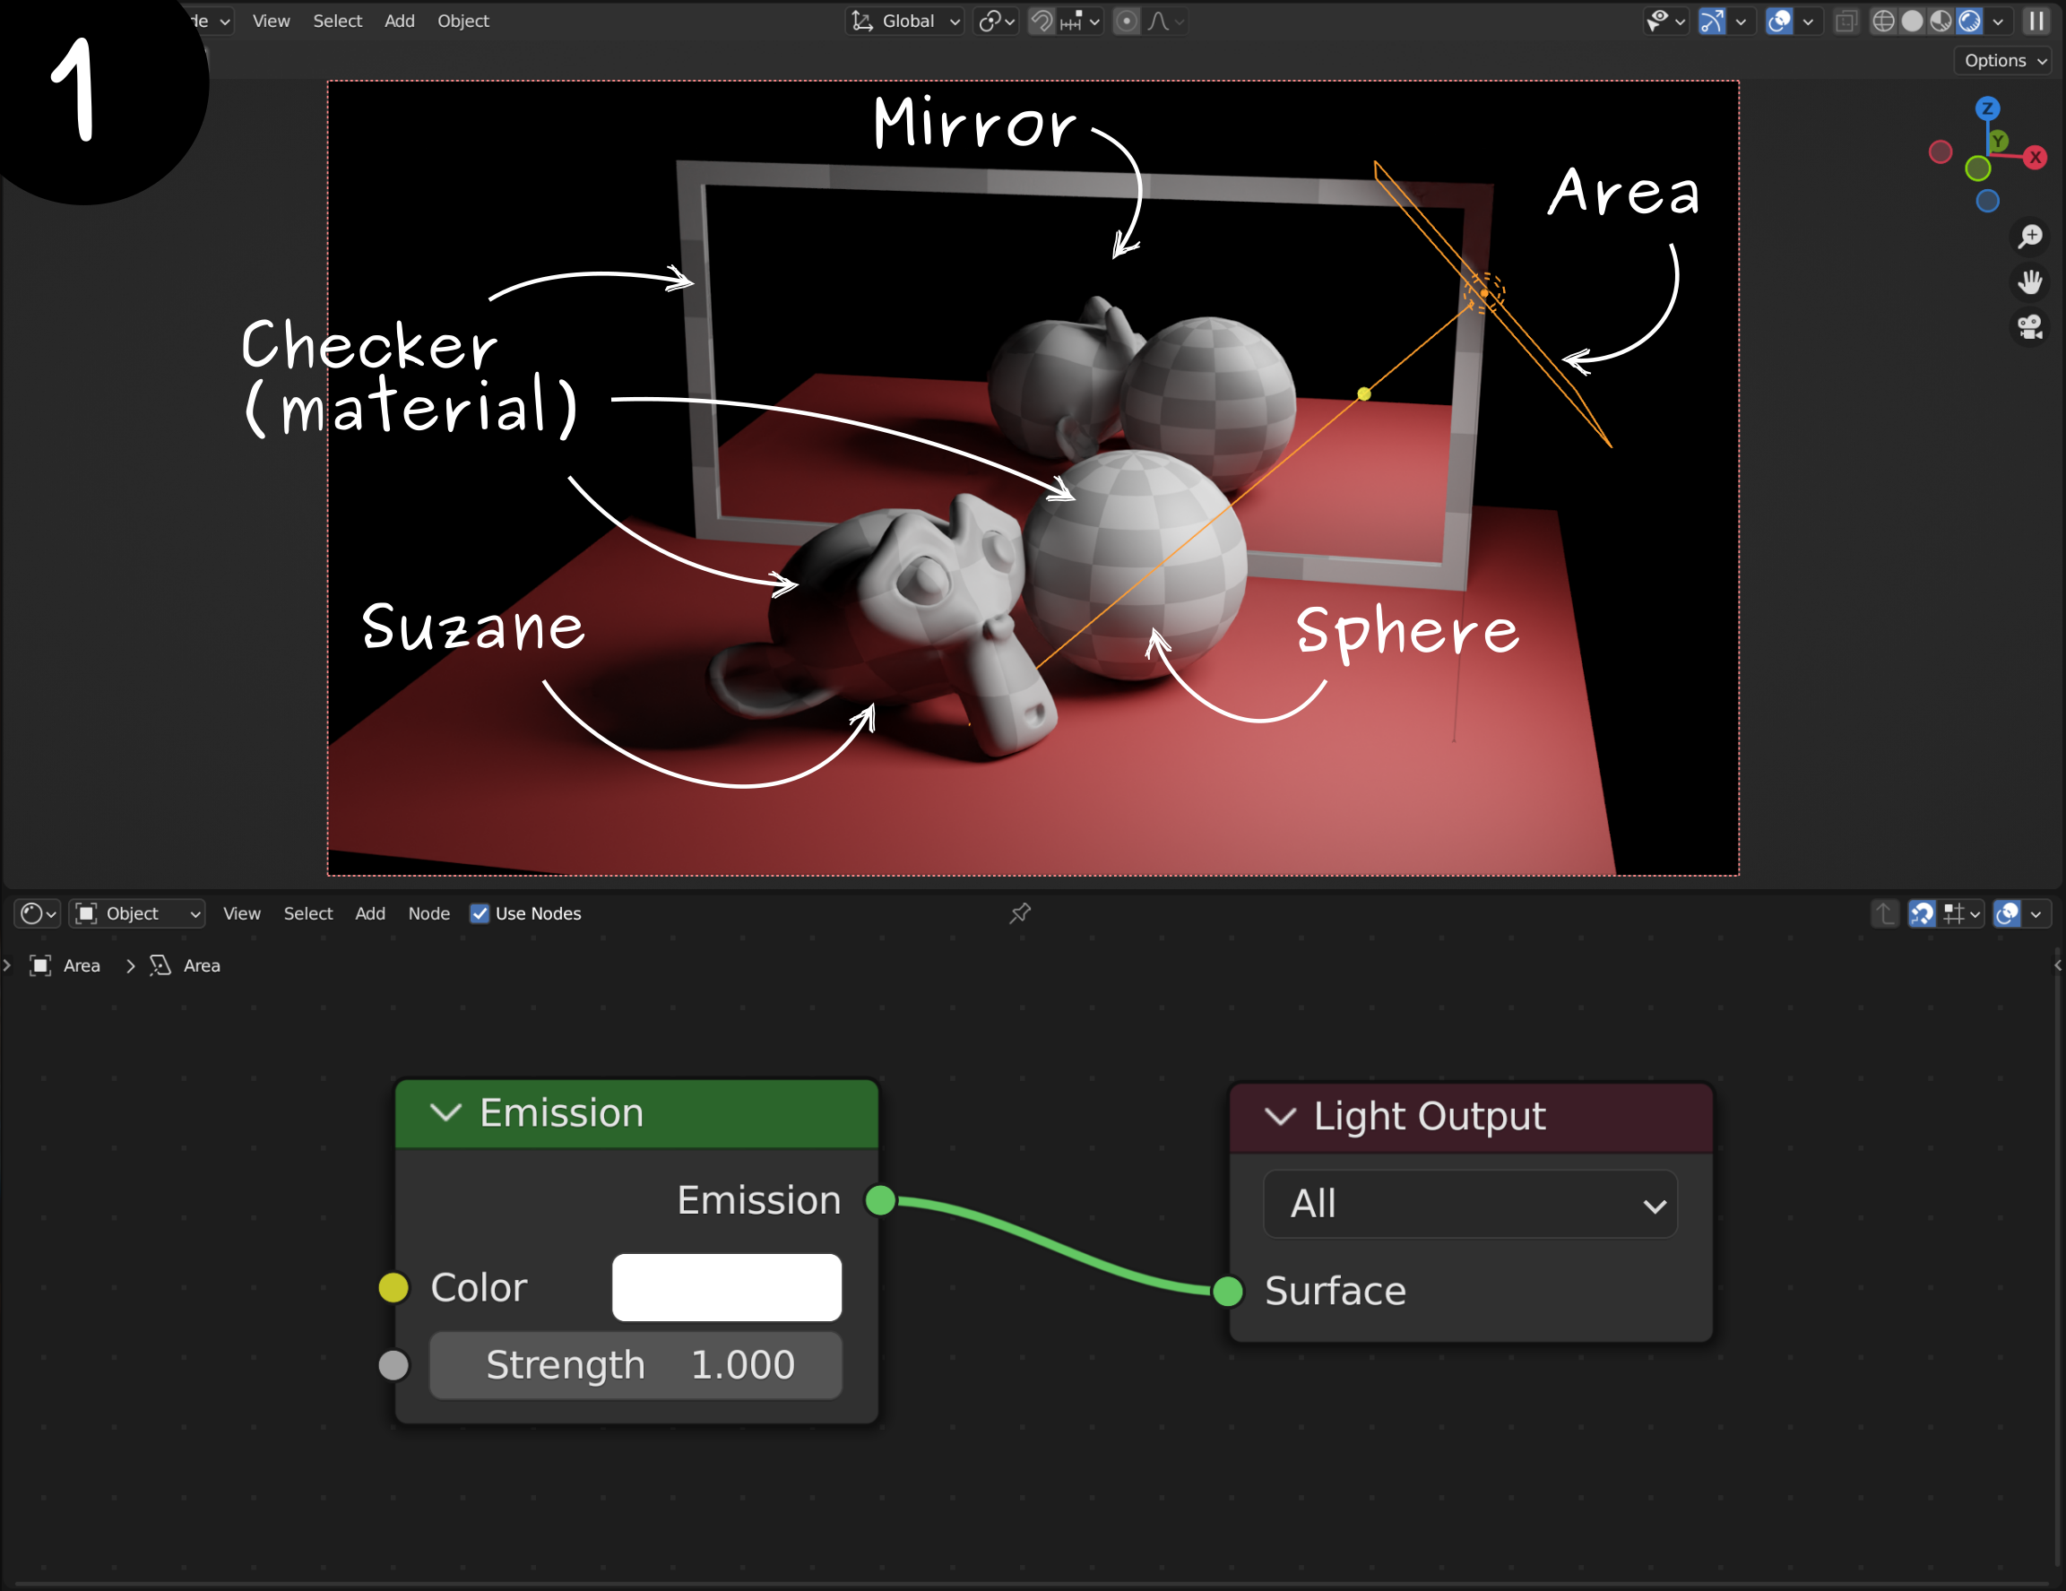Click the Strength value field

(635, 1365)
